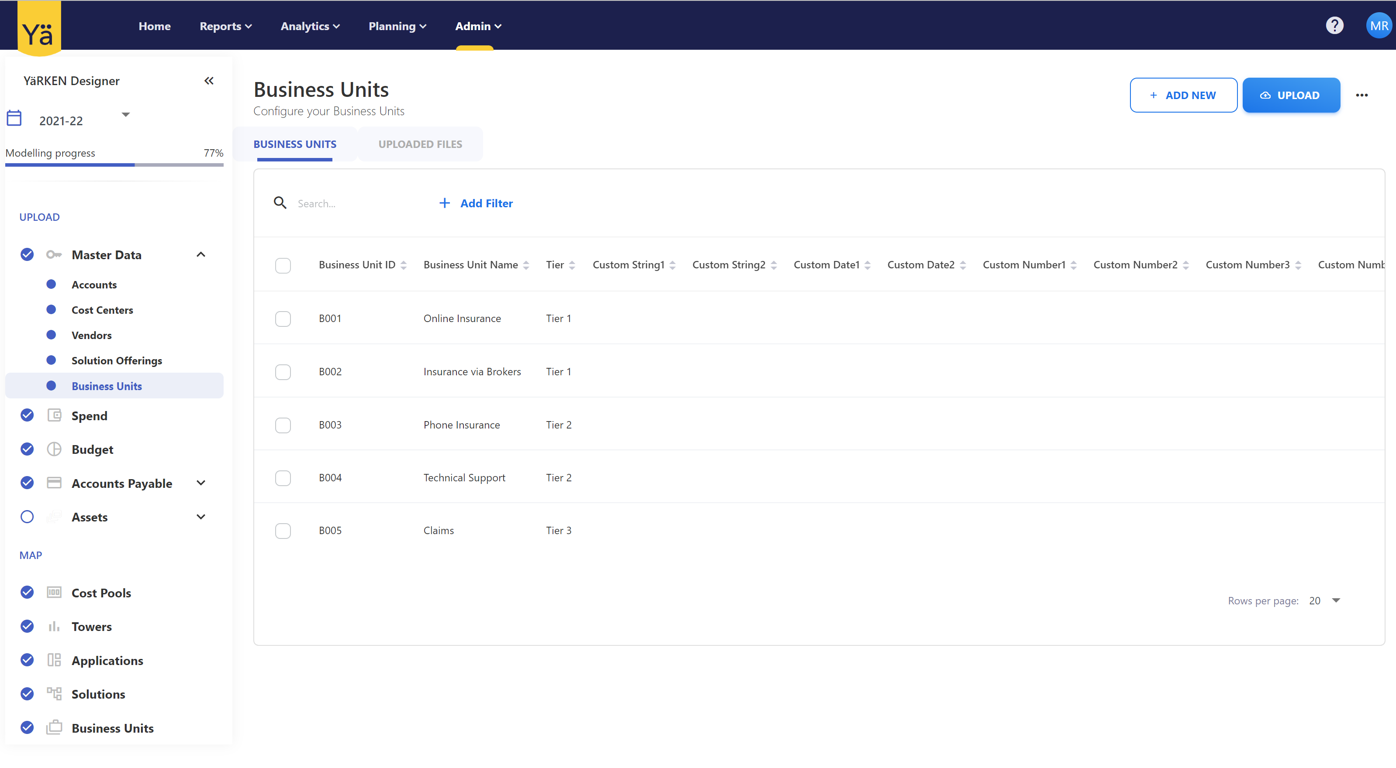Click the Add New button
This screenshot has width=1396, height=768.
point(1183,95)
